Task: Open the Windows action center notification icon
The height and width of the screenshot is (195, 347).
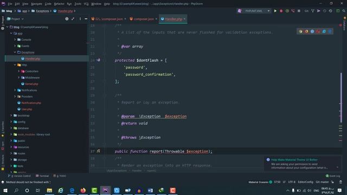Action: tap(340, 190)
